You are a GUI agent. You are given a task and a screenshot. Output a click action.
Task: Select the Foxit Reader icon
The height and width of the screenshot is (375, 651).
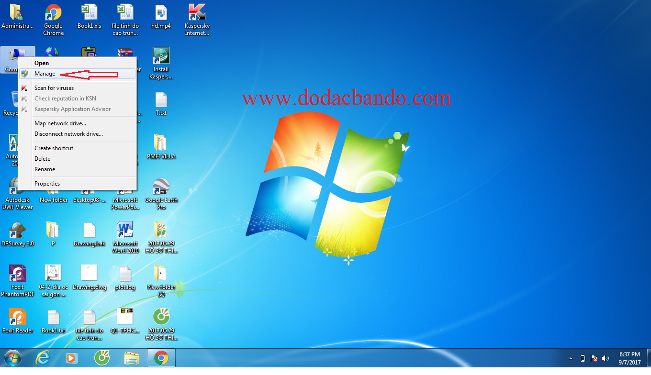coord(18,321)
